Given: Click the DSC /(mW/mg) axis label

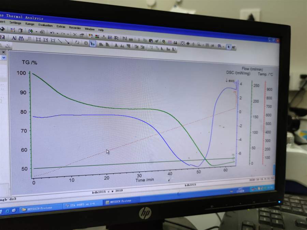Looking at the screenshot, I should pyautogui.click(x=238, y=73).
